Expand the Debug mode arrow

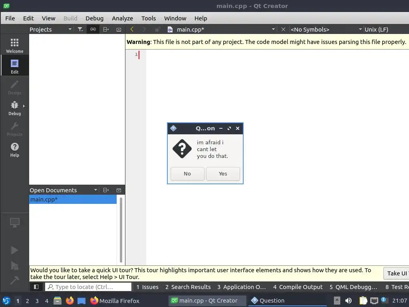[x=24, y=106]
